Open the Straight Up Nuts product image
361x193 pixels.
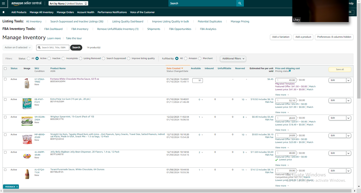coord(27,139)
